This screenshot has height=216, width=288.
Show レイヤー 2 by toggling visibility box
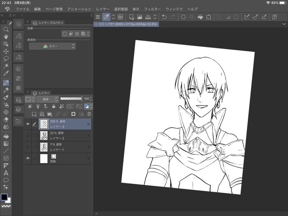click(x=28, y=136)
